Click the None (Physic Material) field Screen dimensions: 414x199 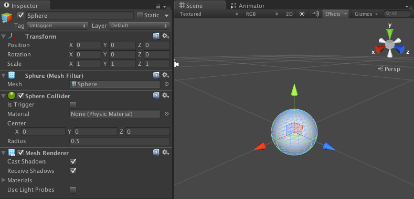(115, 114)
